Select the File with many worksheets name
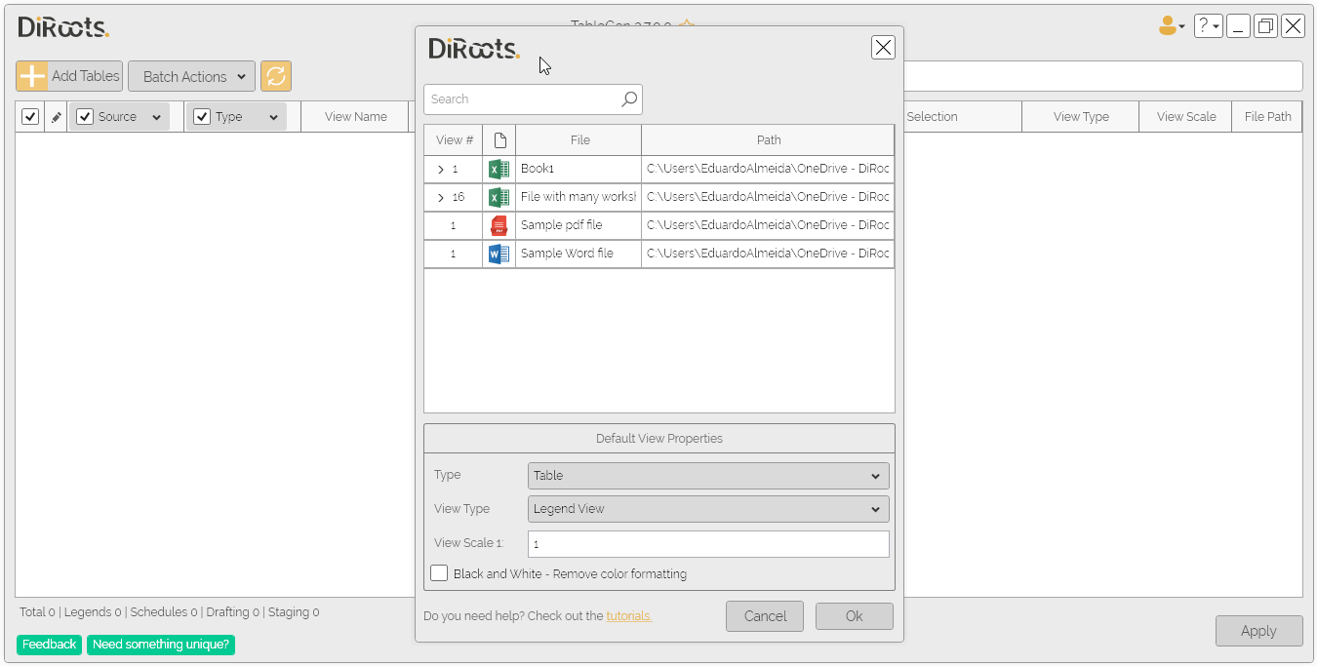The height and width of the screenshot is (666, 1317). [579, 197]
